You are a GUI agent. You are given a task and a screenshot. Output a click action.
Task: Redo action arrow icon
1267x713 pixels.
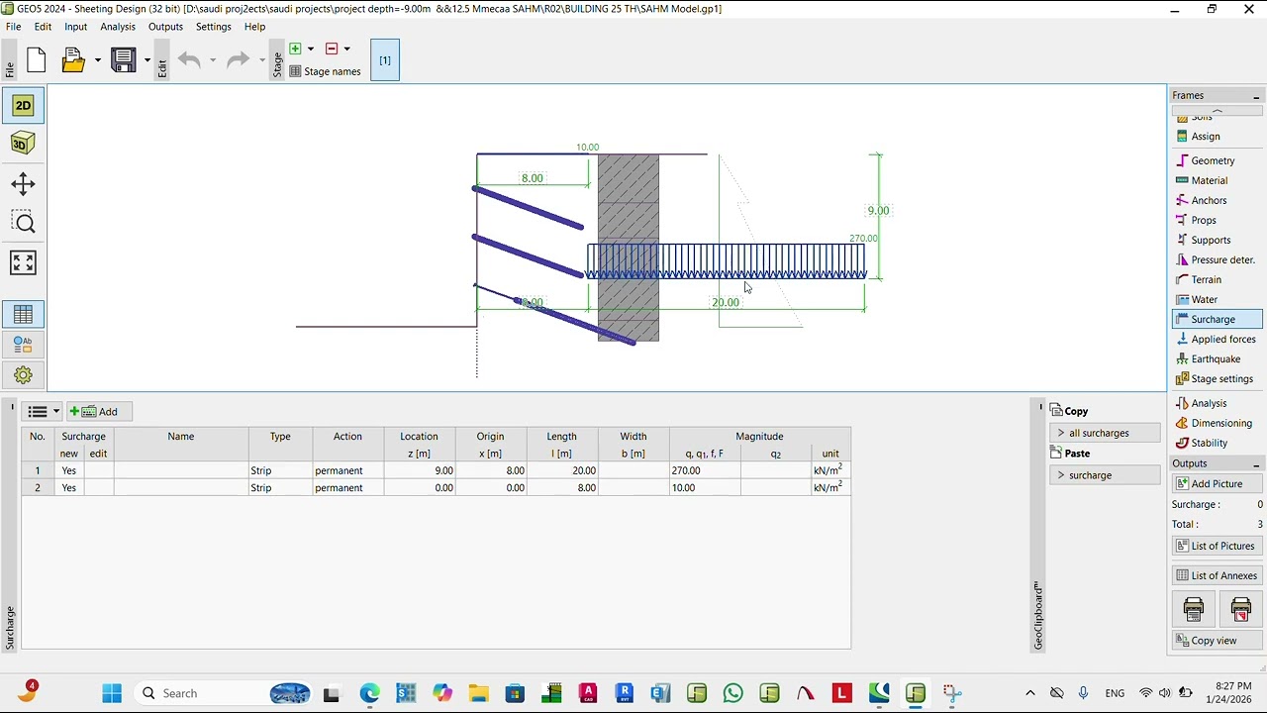238,60
